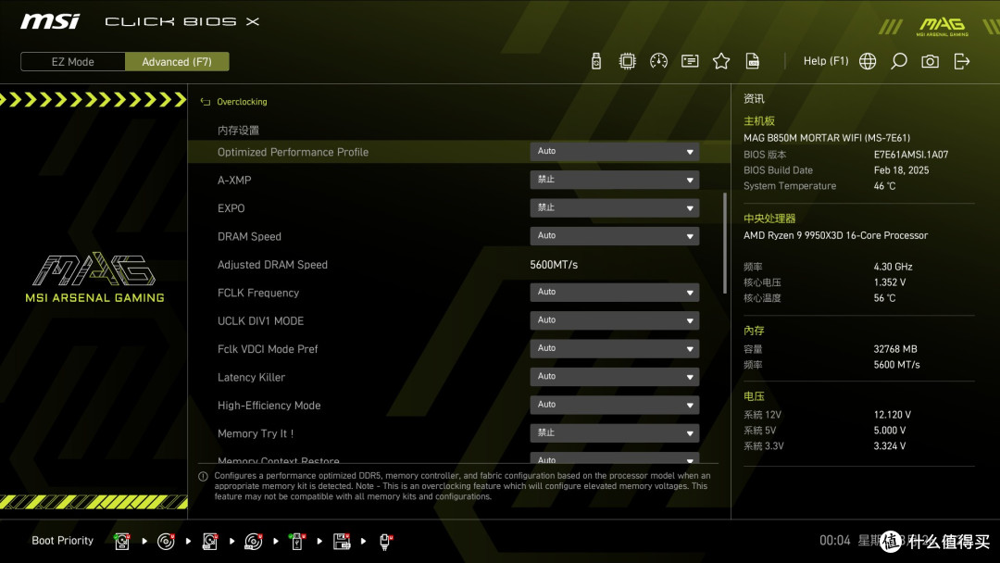The image size is (1000, 563).
Task: Open the A-XMP dropdown
Action: point(614,180)
